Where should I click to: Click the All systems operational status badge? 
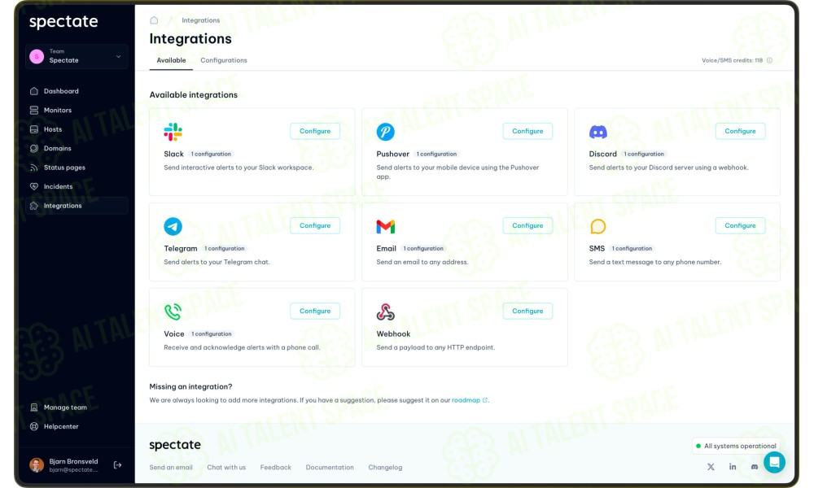(x=736, y=446)
